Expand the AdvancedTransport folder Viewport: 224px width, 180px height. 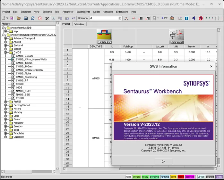pos(5,38)
